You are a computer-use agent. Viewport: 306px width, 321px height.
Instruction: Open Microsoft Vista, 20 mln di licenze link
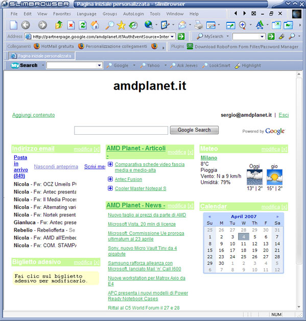click(142, 224)
